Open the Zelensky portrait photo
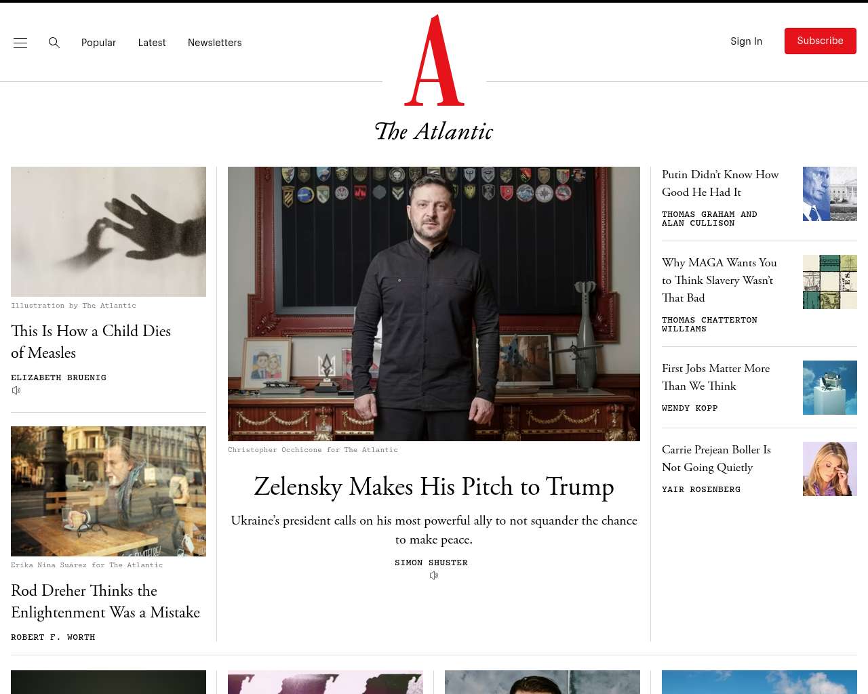Image resolution: width=868 pixels, height=694 pixels. (434, 304)
